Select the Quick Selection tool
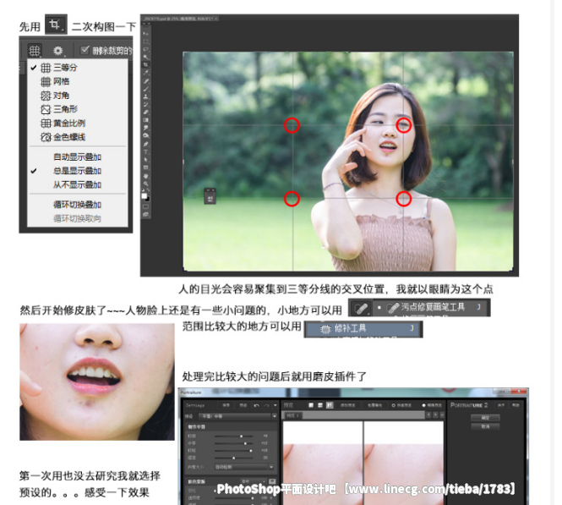 (146, 57)
